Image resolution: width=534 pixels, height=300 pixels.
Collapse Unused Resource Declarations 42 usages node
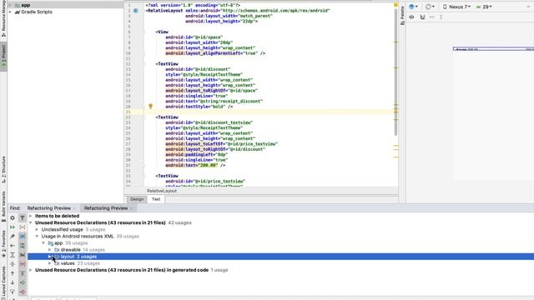pyautogui.click(x=30, y=222)
